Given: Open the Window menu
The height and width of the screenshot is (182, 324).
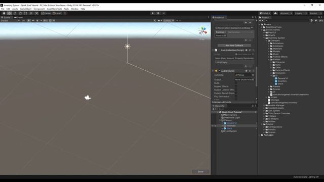Looking at the screenshot, I should (74, 9).
